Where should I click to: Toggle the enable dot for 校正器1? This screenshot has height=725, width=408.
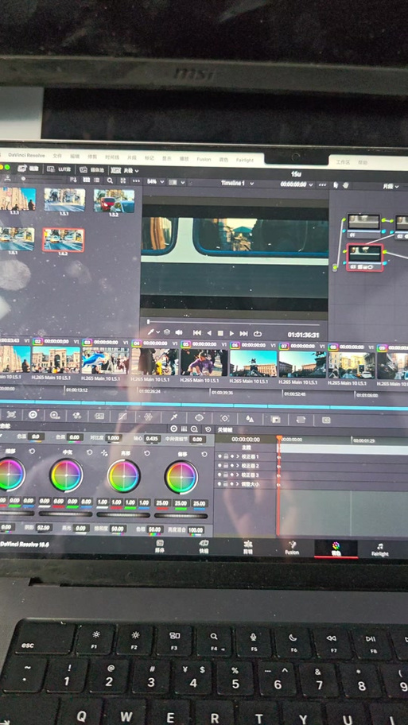220,456
